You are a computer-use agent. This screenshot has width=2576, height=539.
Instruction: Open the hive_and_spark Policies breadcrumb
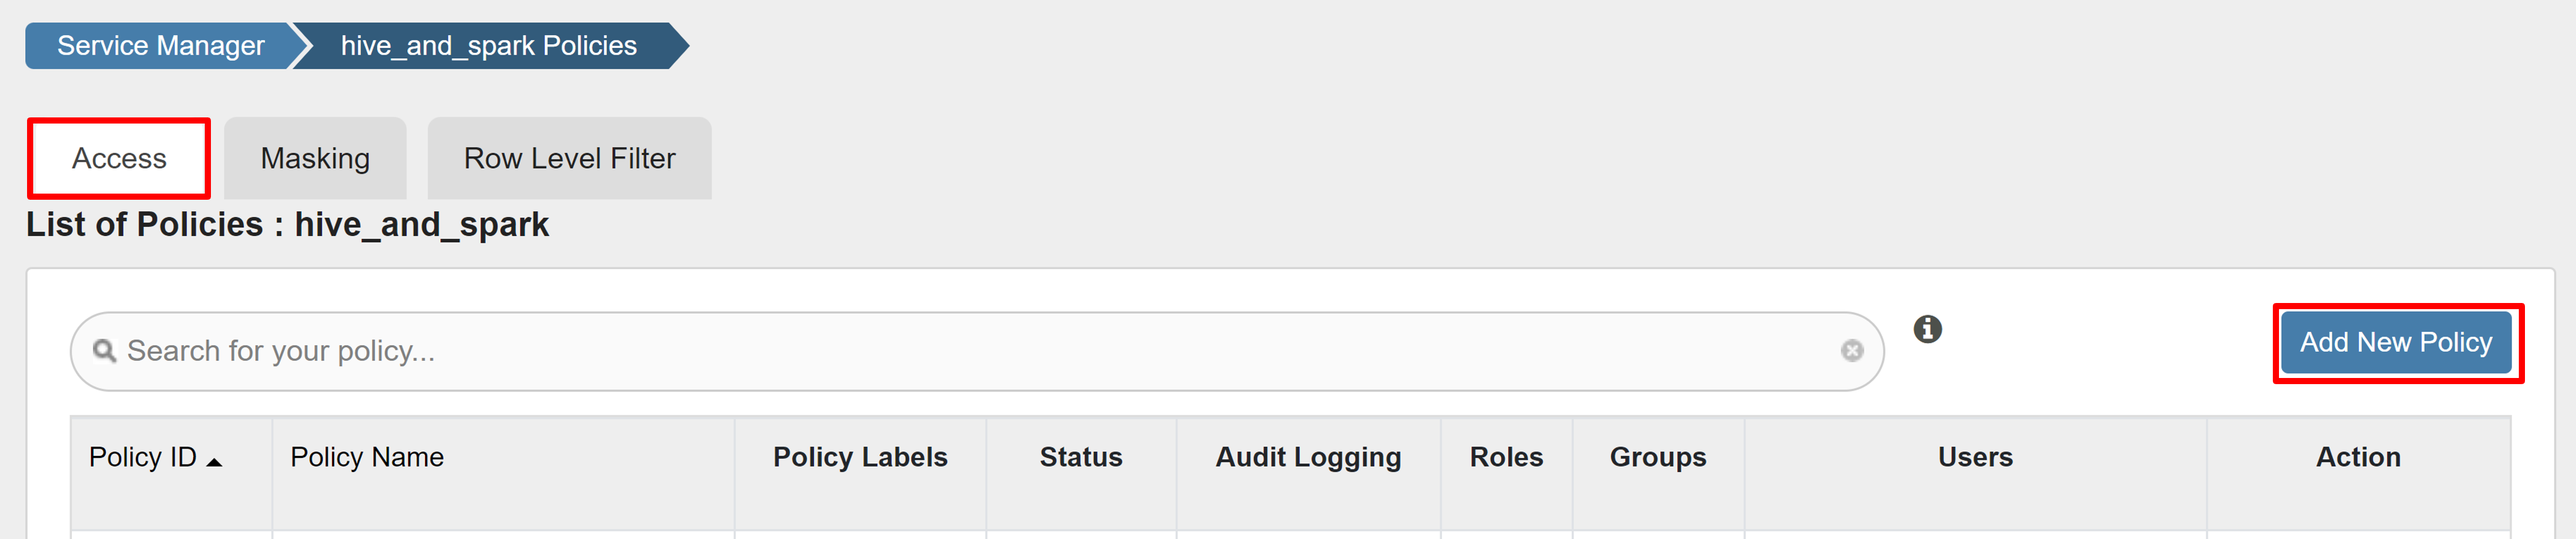(488, 46)
